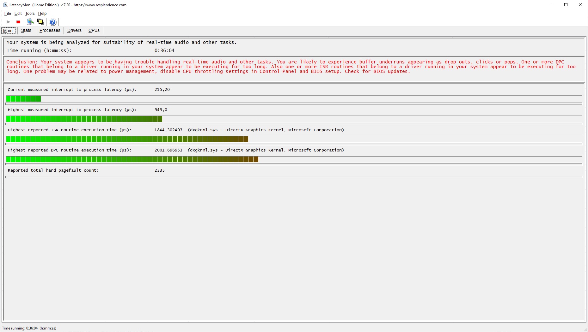Click the 'Your system is being analyzed' message
Viewport: 588px width, 332px height.
tap(121, 42)
